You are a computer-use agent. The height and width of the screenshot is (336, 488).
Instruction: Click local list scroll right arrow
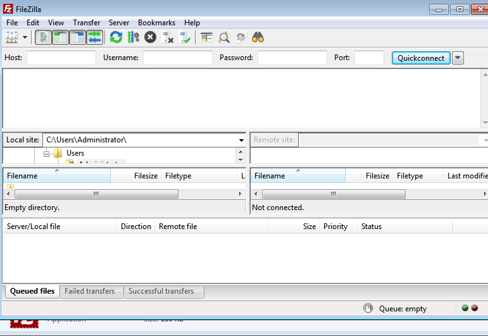coord(241,194)
